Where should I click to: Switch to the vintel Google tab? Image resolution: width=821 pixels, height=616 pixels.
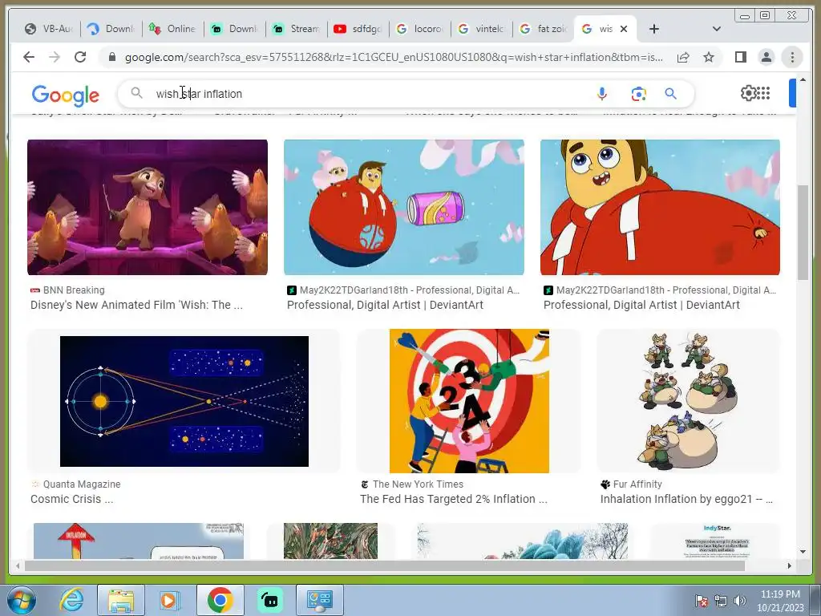[x=482, y=29]
